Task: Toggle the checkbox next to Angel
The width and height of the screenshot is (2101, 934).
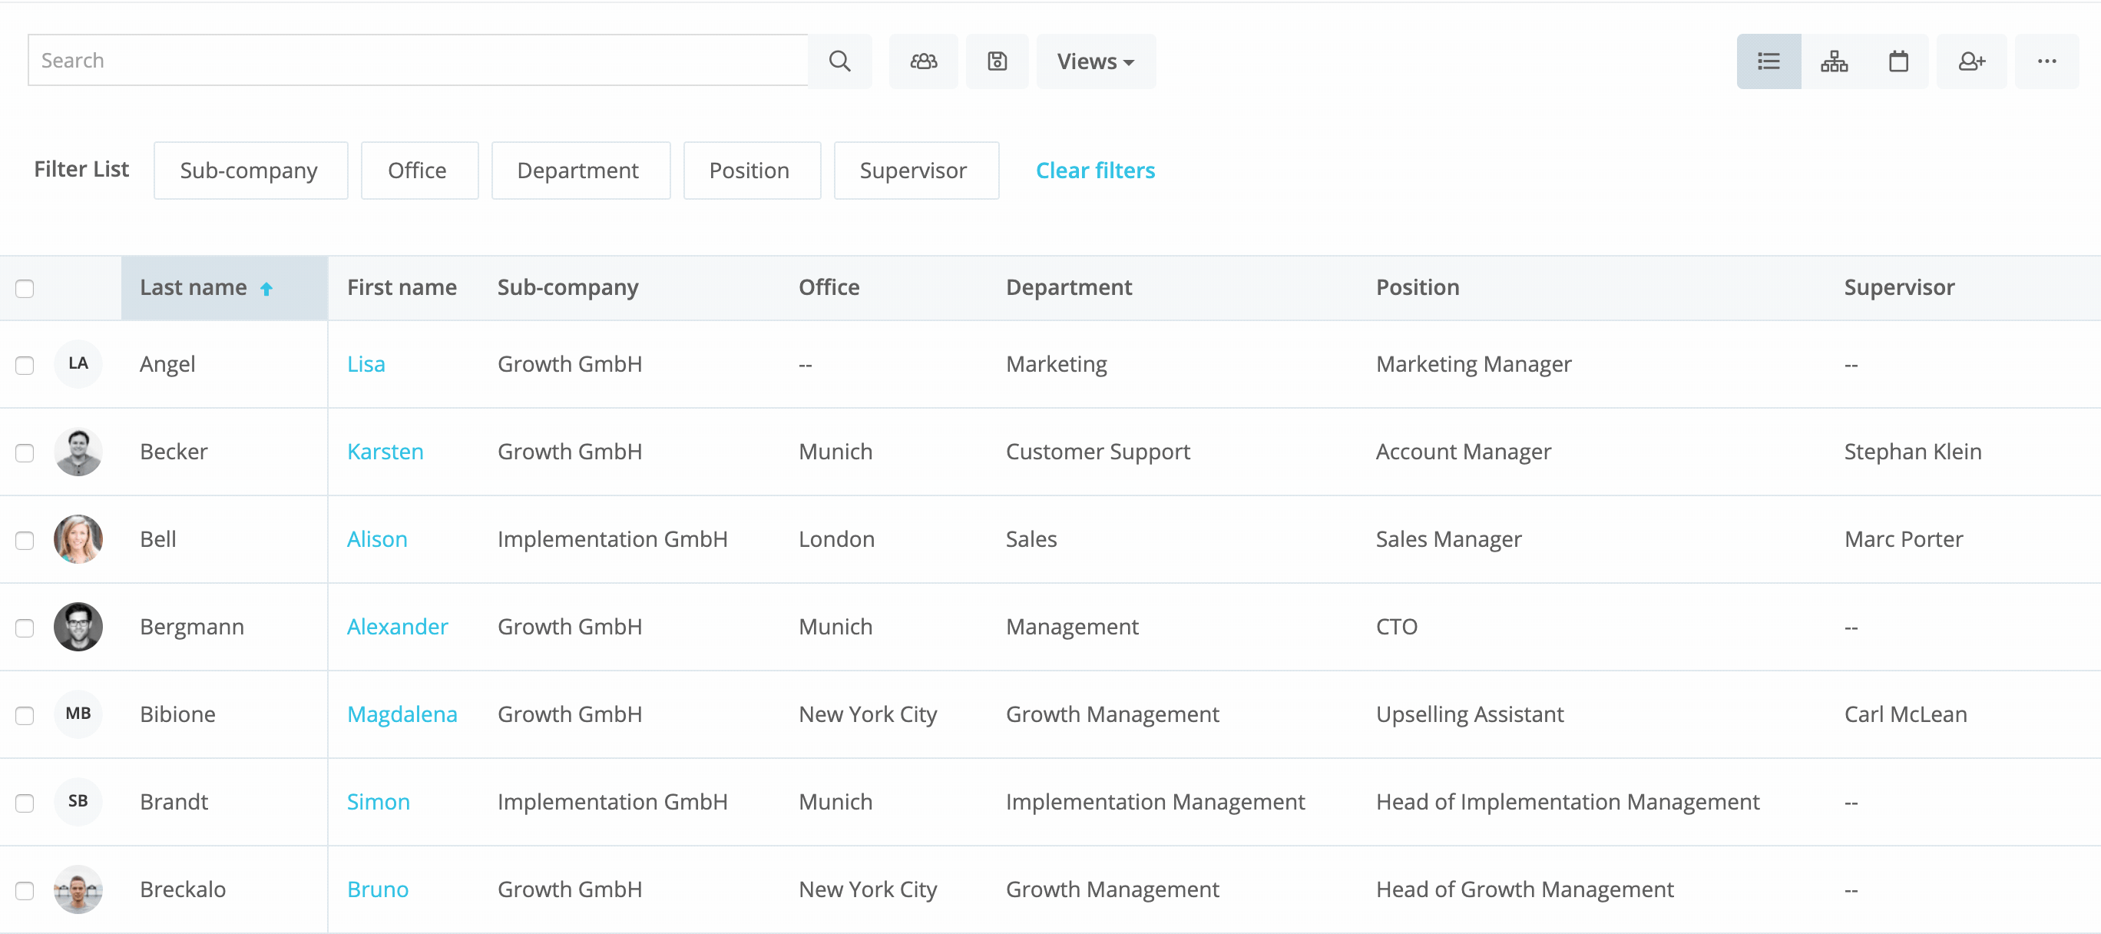Action: tap(25, 365)
